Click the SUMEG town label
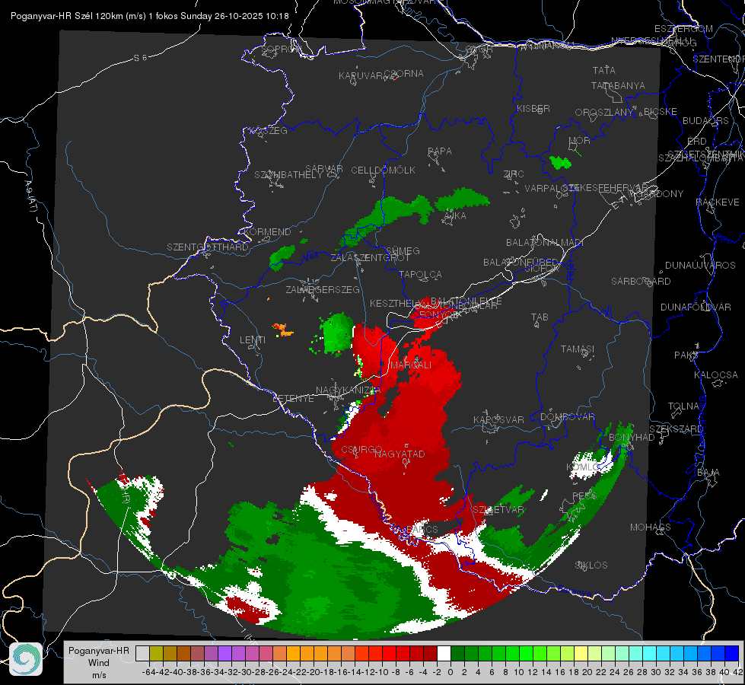This screenshot has height=685, width=745. coord(403,250)
